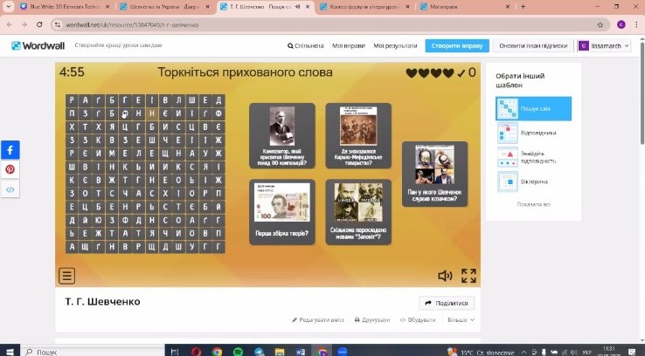Click the address bar URL
Viewport: 645px width, 356px height.
tap(133, 25)
